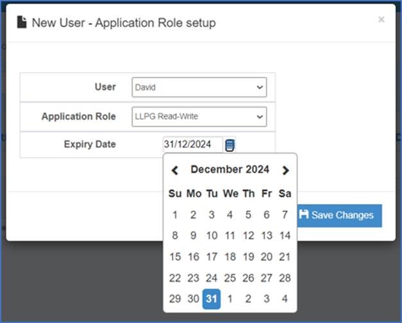The width and height of the screenshot is (402, 323).
Task: Pick date 18 in the calendar
Action: point(230,257)
